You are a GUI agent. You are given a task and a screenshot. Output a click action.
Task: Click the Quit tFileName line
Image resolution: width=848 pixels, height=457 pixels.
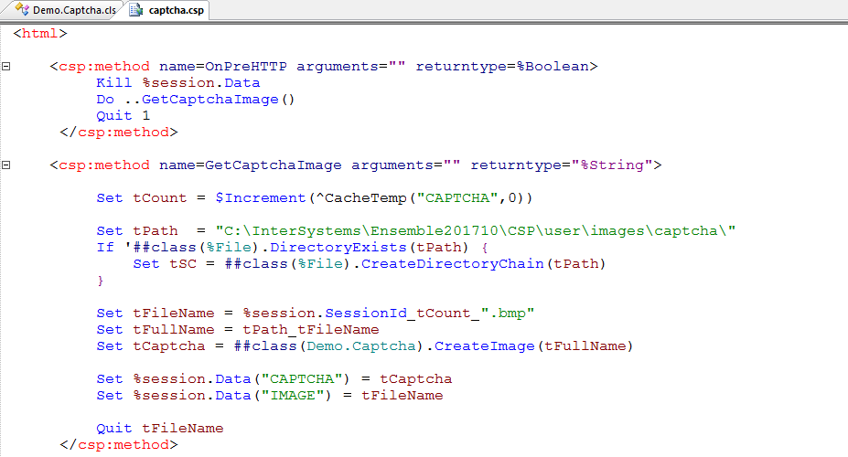[159, 429]
